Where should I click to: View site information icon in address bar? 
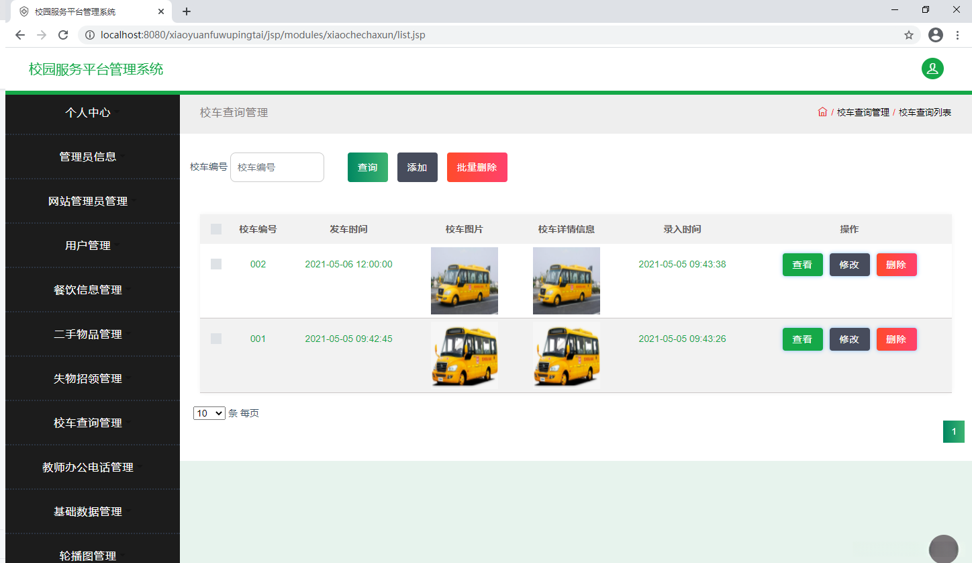coord(90,35)
